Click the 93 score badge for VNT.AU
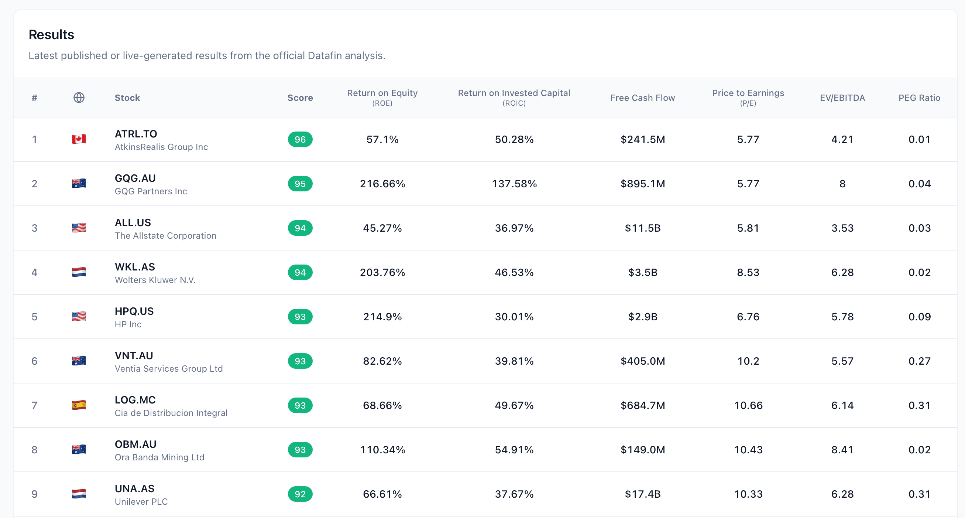965x518 pixels. pos(300,361)
